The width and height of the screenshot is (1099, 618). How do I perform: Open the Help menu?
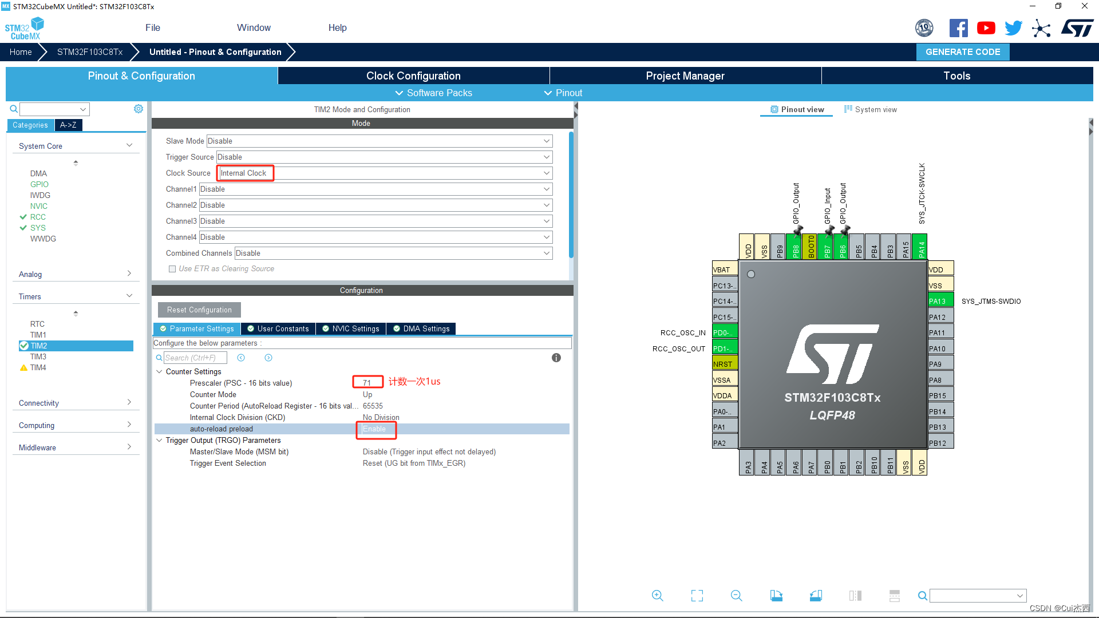tap(338, 27)
